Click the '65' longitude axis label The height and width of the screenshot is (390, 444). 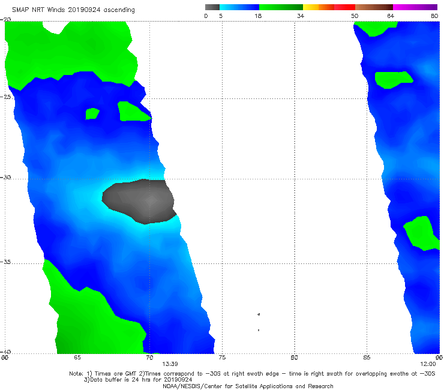77,358
